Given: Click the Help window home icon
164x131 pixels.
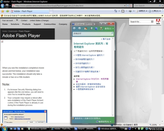Looking at the screenshot, I should 86,29.
